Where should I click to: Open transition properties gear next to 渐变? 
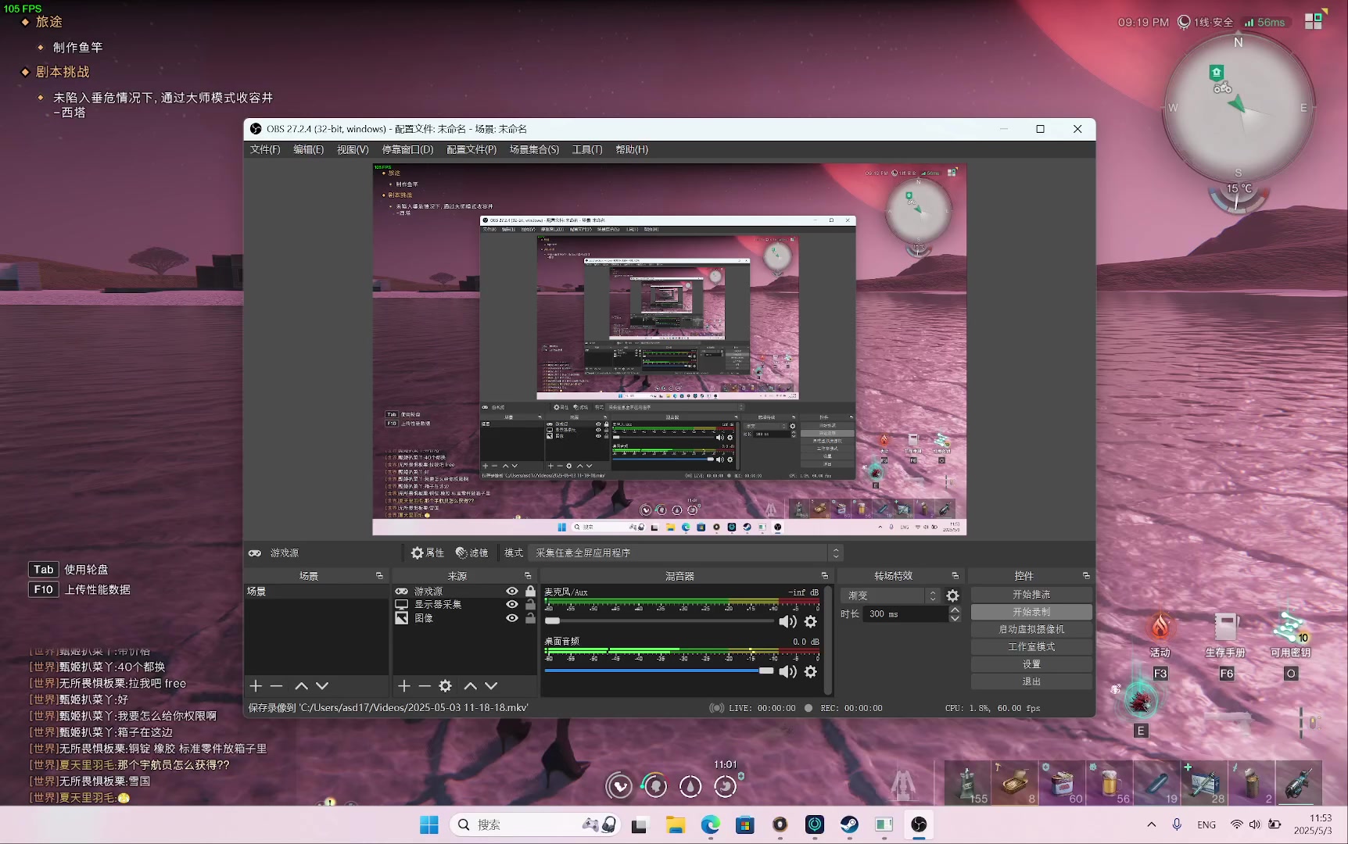[952, 595]
